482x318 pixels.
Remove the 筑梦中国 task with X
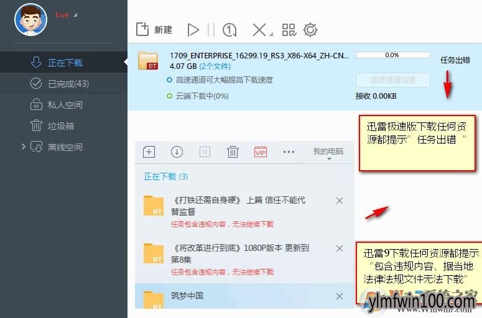coord(340,296)
